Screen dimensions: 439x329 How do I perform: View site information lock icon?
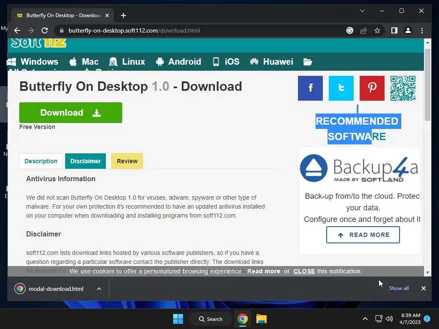[62, 30]
